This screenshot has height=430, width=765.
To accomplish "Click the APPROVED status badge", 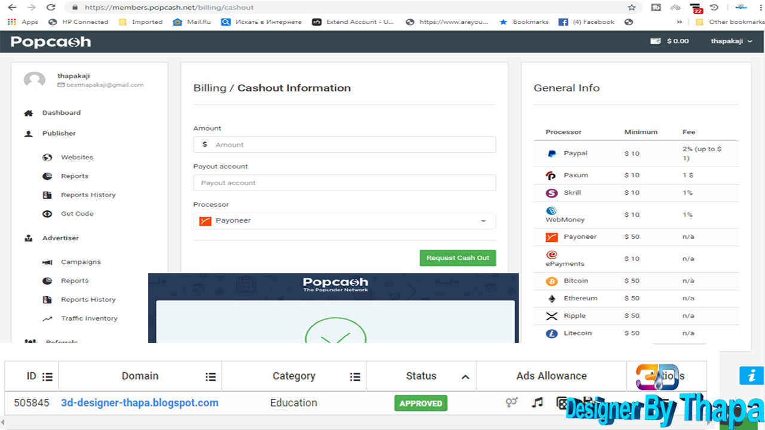I will [x=421, y=403].
